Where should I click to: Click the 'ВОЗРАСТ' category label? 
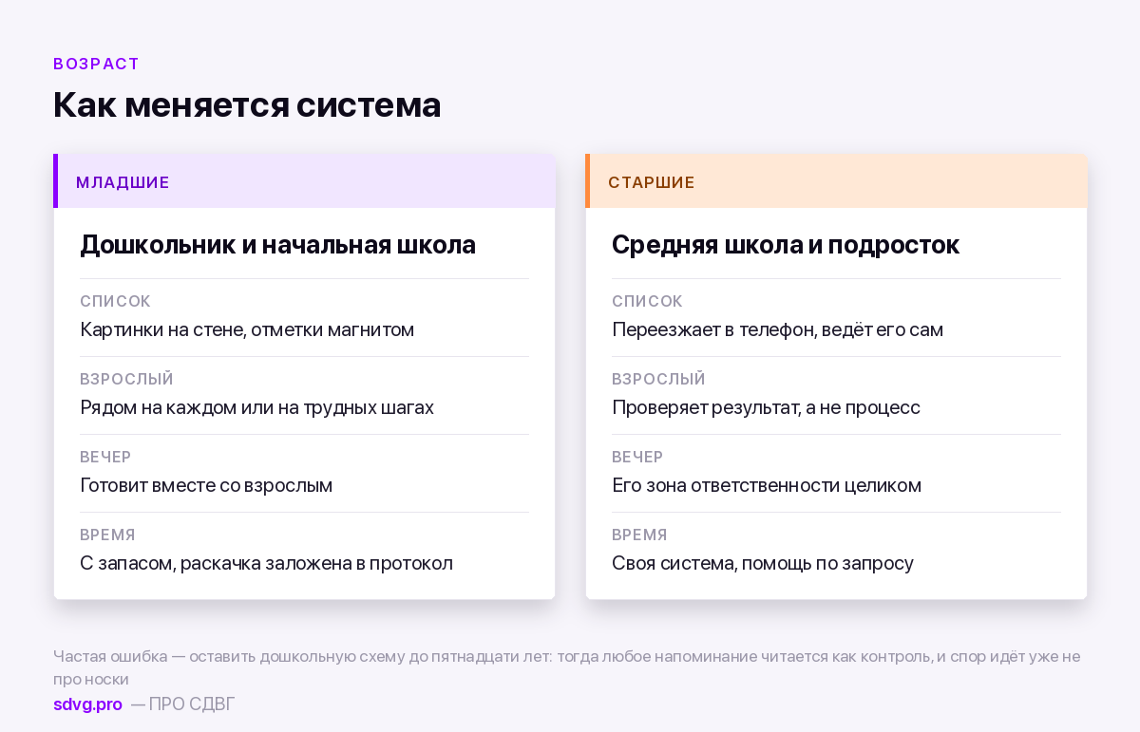point(96,64)
